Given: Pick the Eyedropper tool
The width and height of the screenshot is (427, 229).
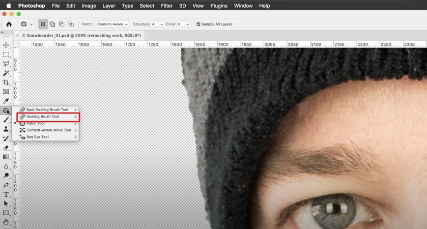Looking at the screenshot, I should [6, 101].
